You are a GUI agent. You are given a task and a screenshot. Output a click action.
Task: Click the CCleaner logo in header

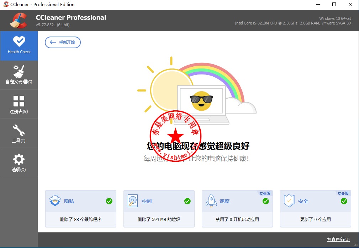pyautogui.click(x=19, y=21)
